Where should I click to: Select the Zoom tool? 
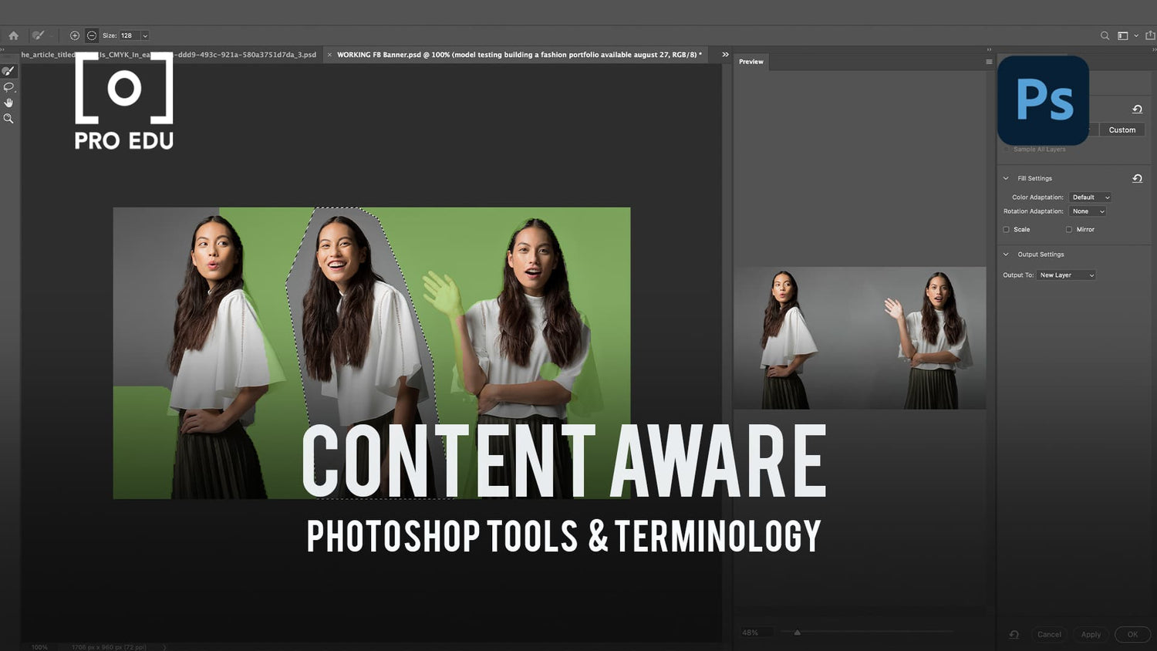tap(8, 118)
